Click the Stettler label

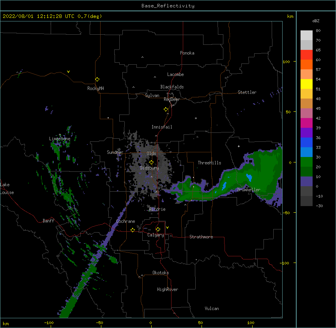[x=247, y=92]
